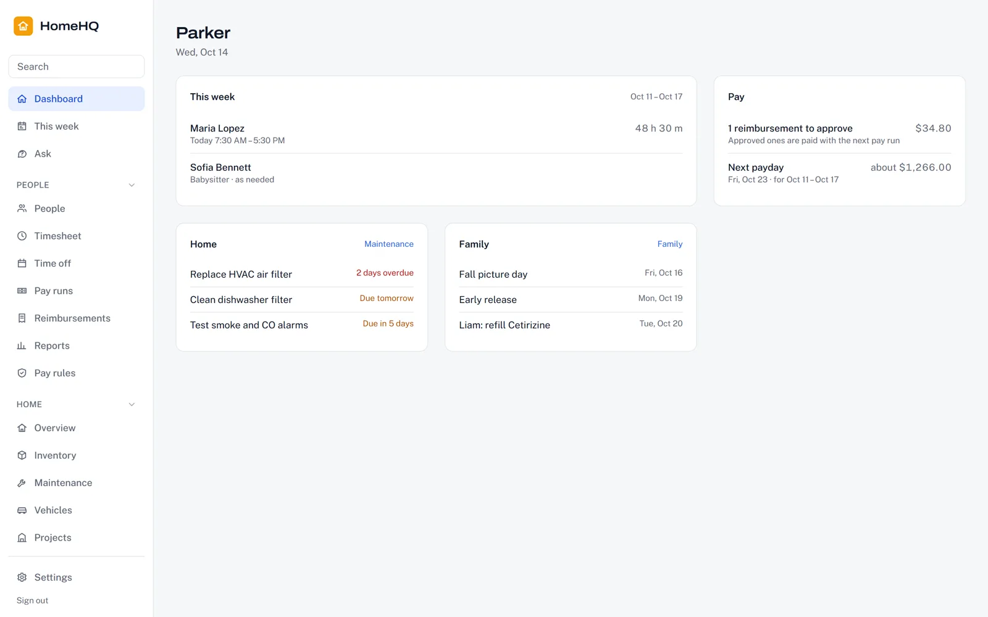Collapse the HOME section chevron

click(132, 405)
